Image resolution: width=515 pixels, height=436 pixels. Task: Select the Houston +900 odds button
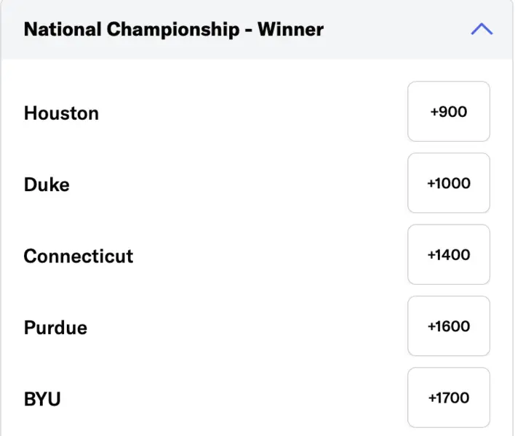coord(448,112)
